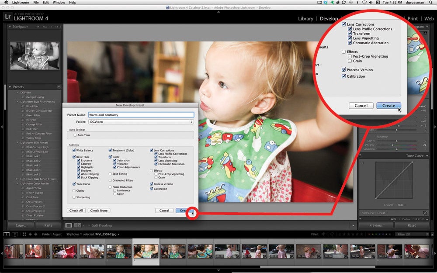Click the Paste button

[x=48, y=225]
